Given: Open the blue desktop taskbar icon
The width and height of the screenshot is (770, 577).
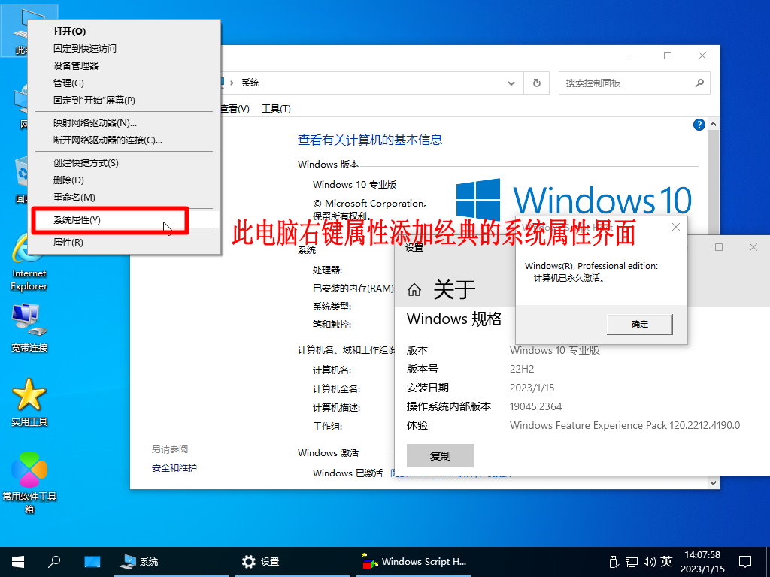Looking at the screenshot, I should coord(92,562).
